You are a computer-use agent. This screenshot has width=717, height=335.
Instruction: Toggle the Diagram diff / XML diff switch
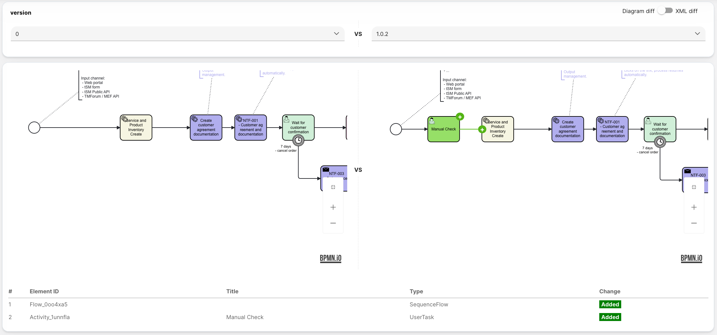point(665,11)
